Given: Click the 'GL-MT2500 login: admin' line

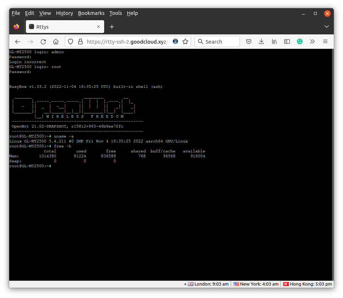Looking at the screenshot, I should (36, 52).
